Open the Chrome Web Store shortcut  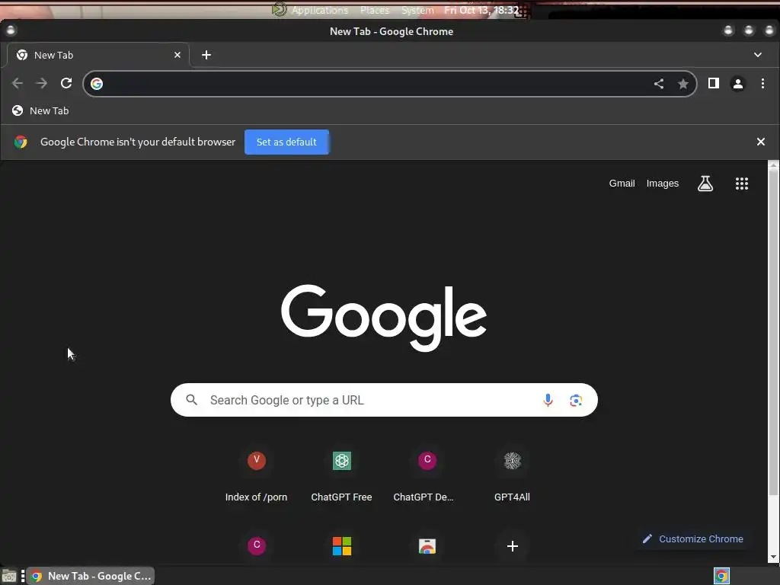pos(427,545)
